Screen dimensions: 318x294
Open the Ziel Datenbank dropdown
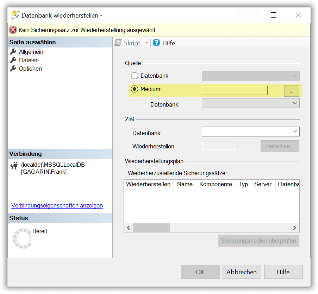point(250,132)
